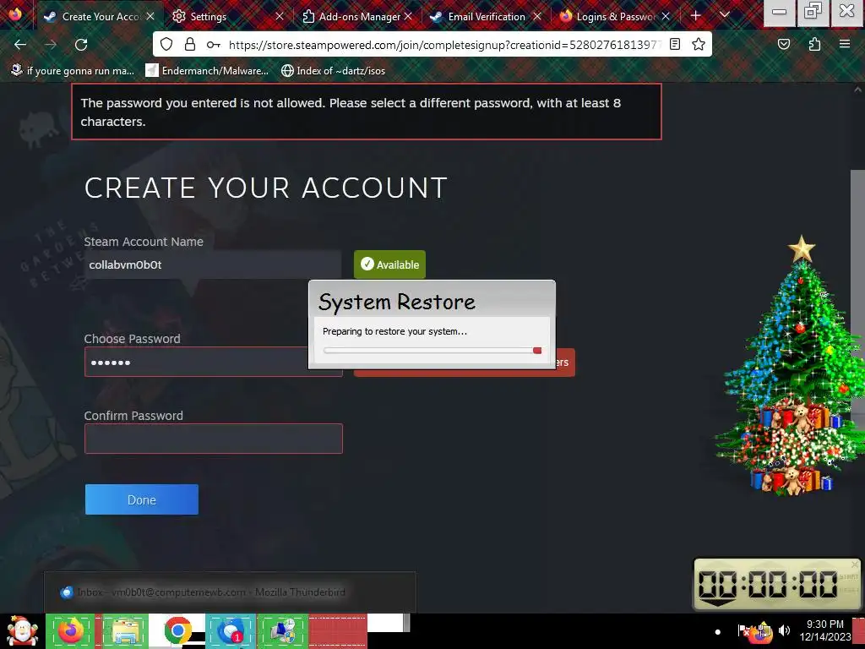Viewport: 865px width, 649px height.
Task: Go back using the browser back arrow
Action: click(x=20, y=45)
